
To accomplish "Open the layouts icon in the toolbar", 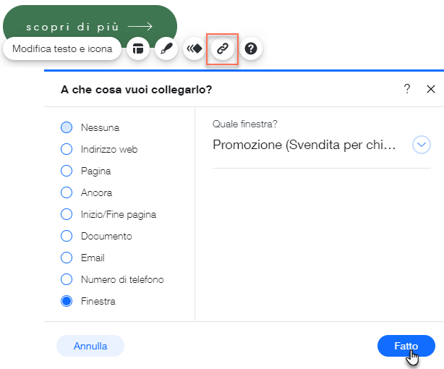I will [138, 48].
